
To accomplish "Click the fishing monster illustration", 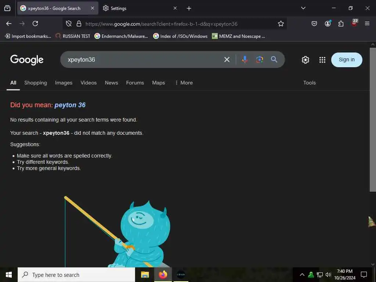I will coord(117,232).
